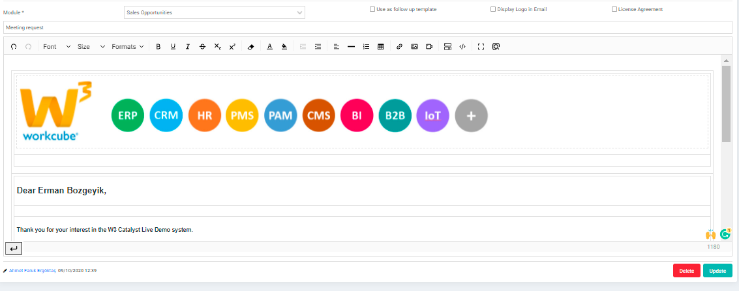
Task: Insert a horizontal line
Action: (351, 46)
